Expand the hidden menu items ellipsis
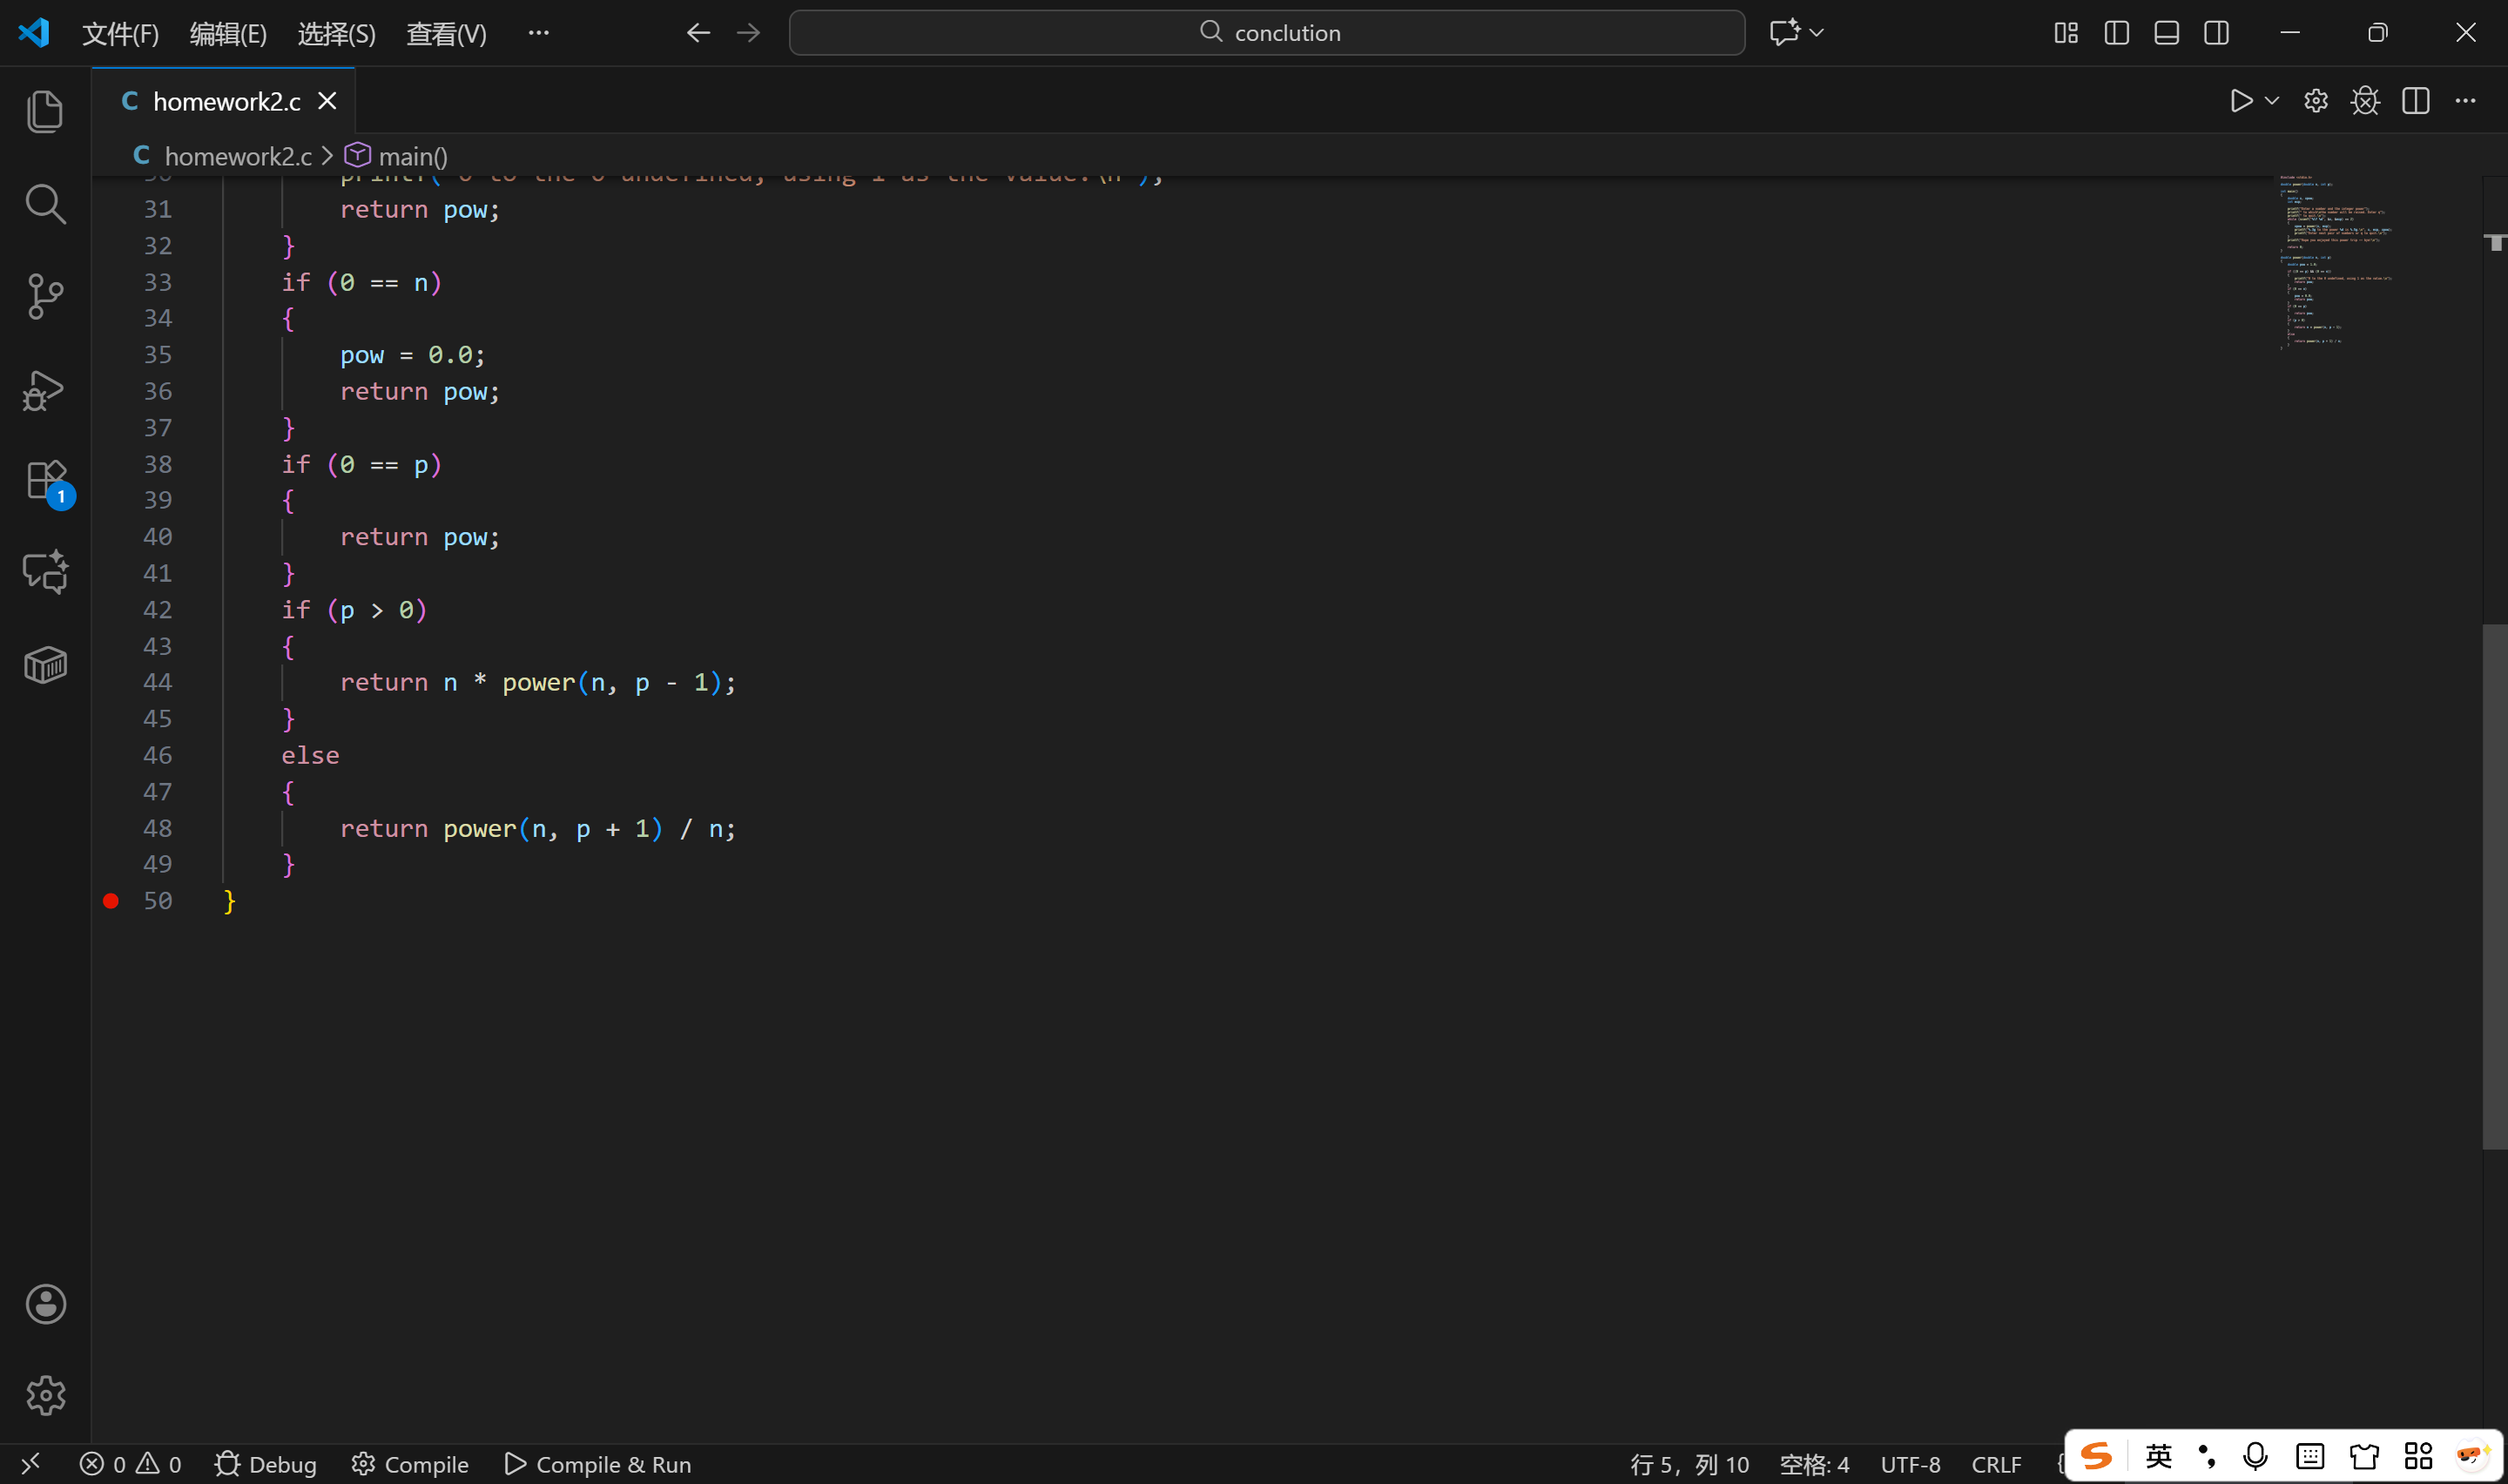Image resolution: width=2508 pixels, height=1484 pixels. [538, 33]
